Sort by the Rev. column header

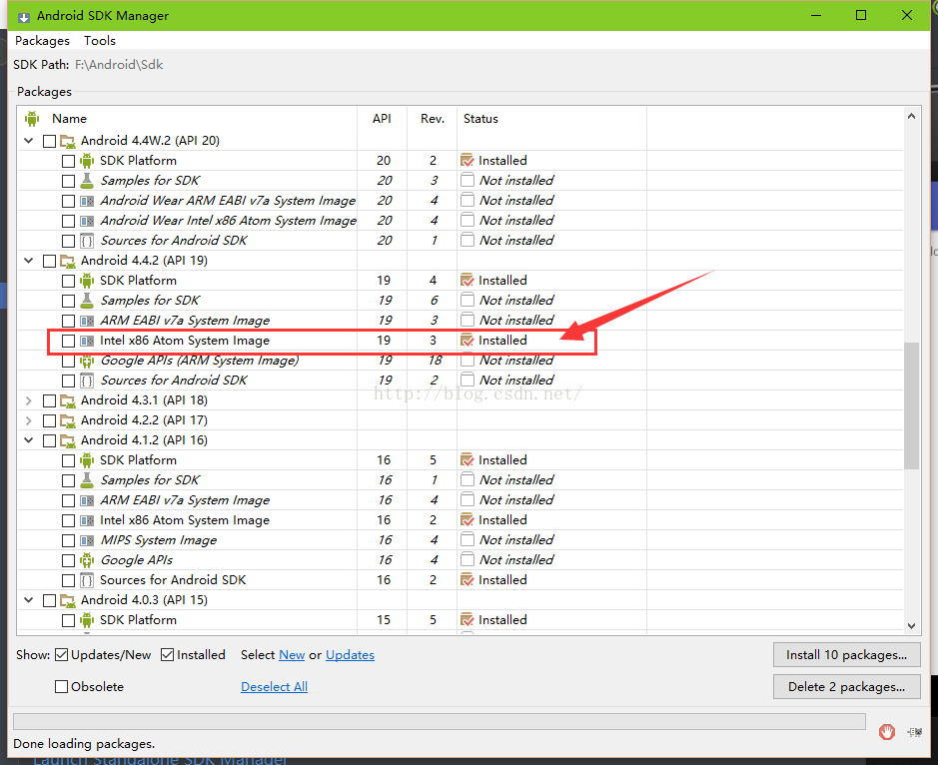click(x=432, y=119)
